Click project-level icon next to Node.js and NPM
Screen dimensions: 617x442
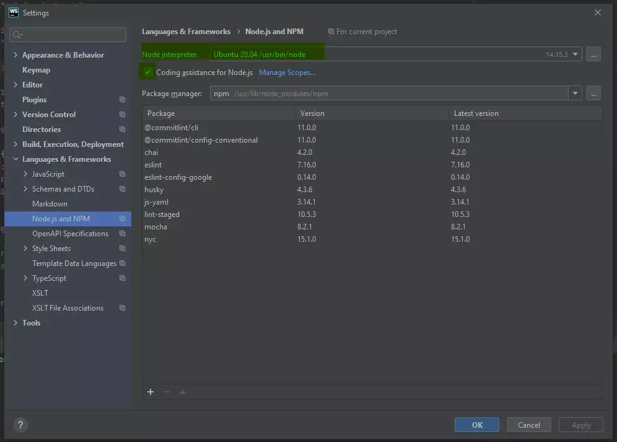click(123, 219)
